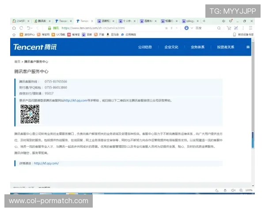
Task: Click the skin/theme shirt icon in title bar
Action: (231, 21)
